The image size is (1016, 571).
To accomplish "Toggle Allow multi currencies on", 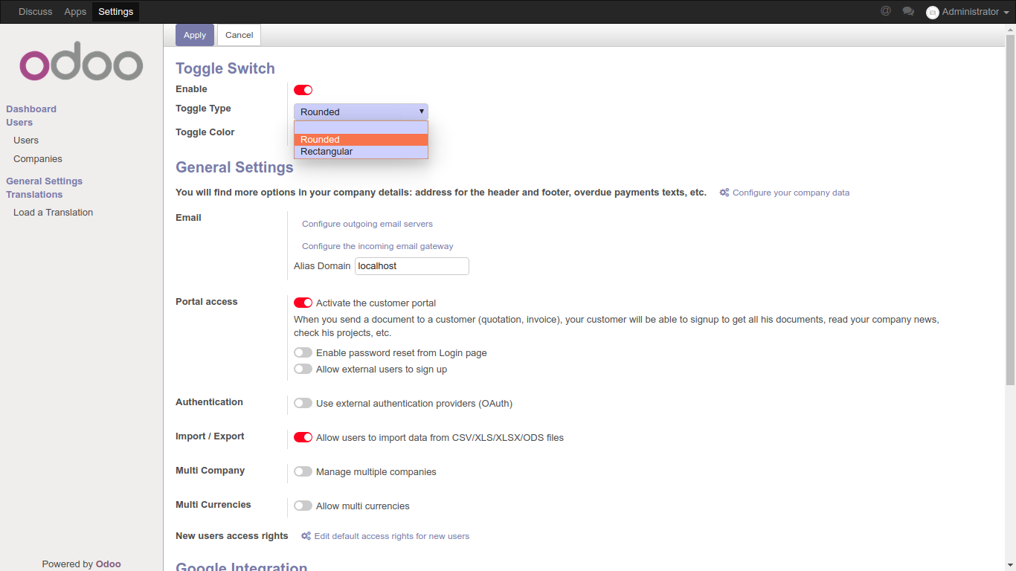I will coord(303,506).
